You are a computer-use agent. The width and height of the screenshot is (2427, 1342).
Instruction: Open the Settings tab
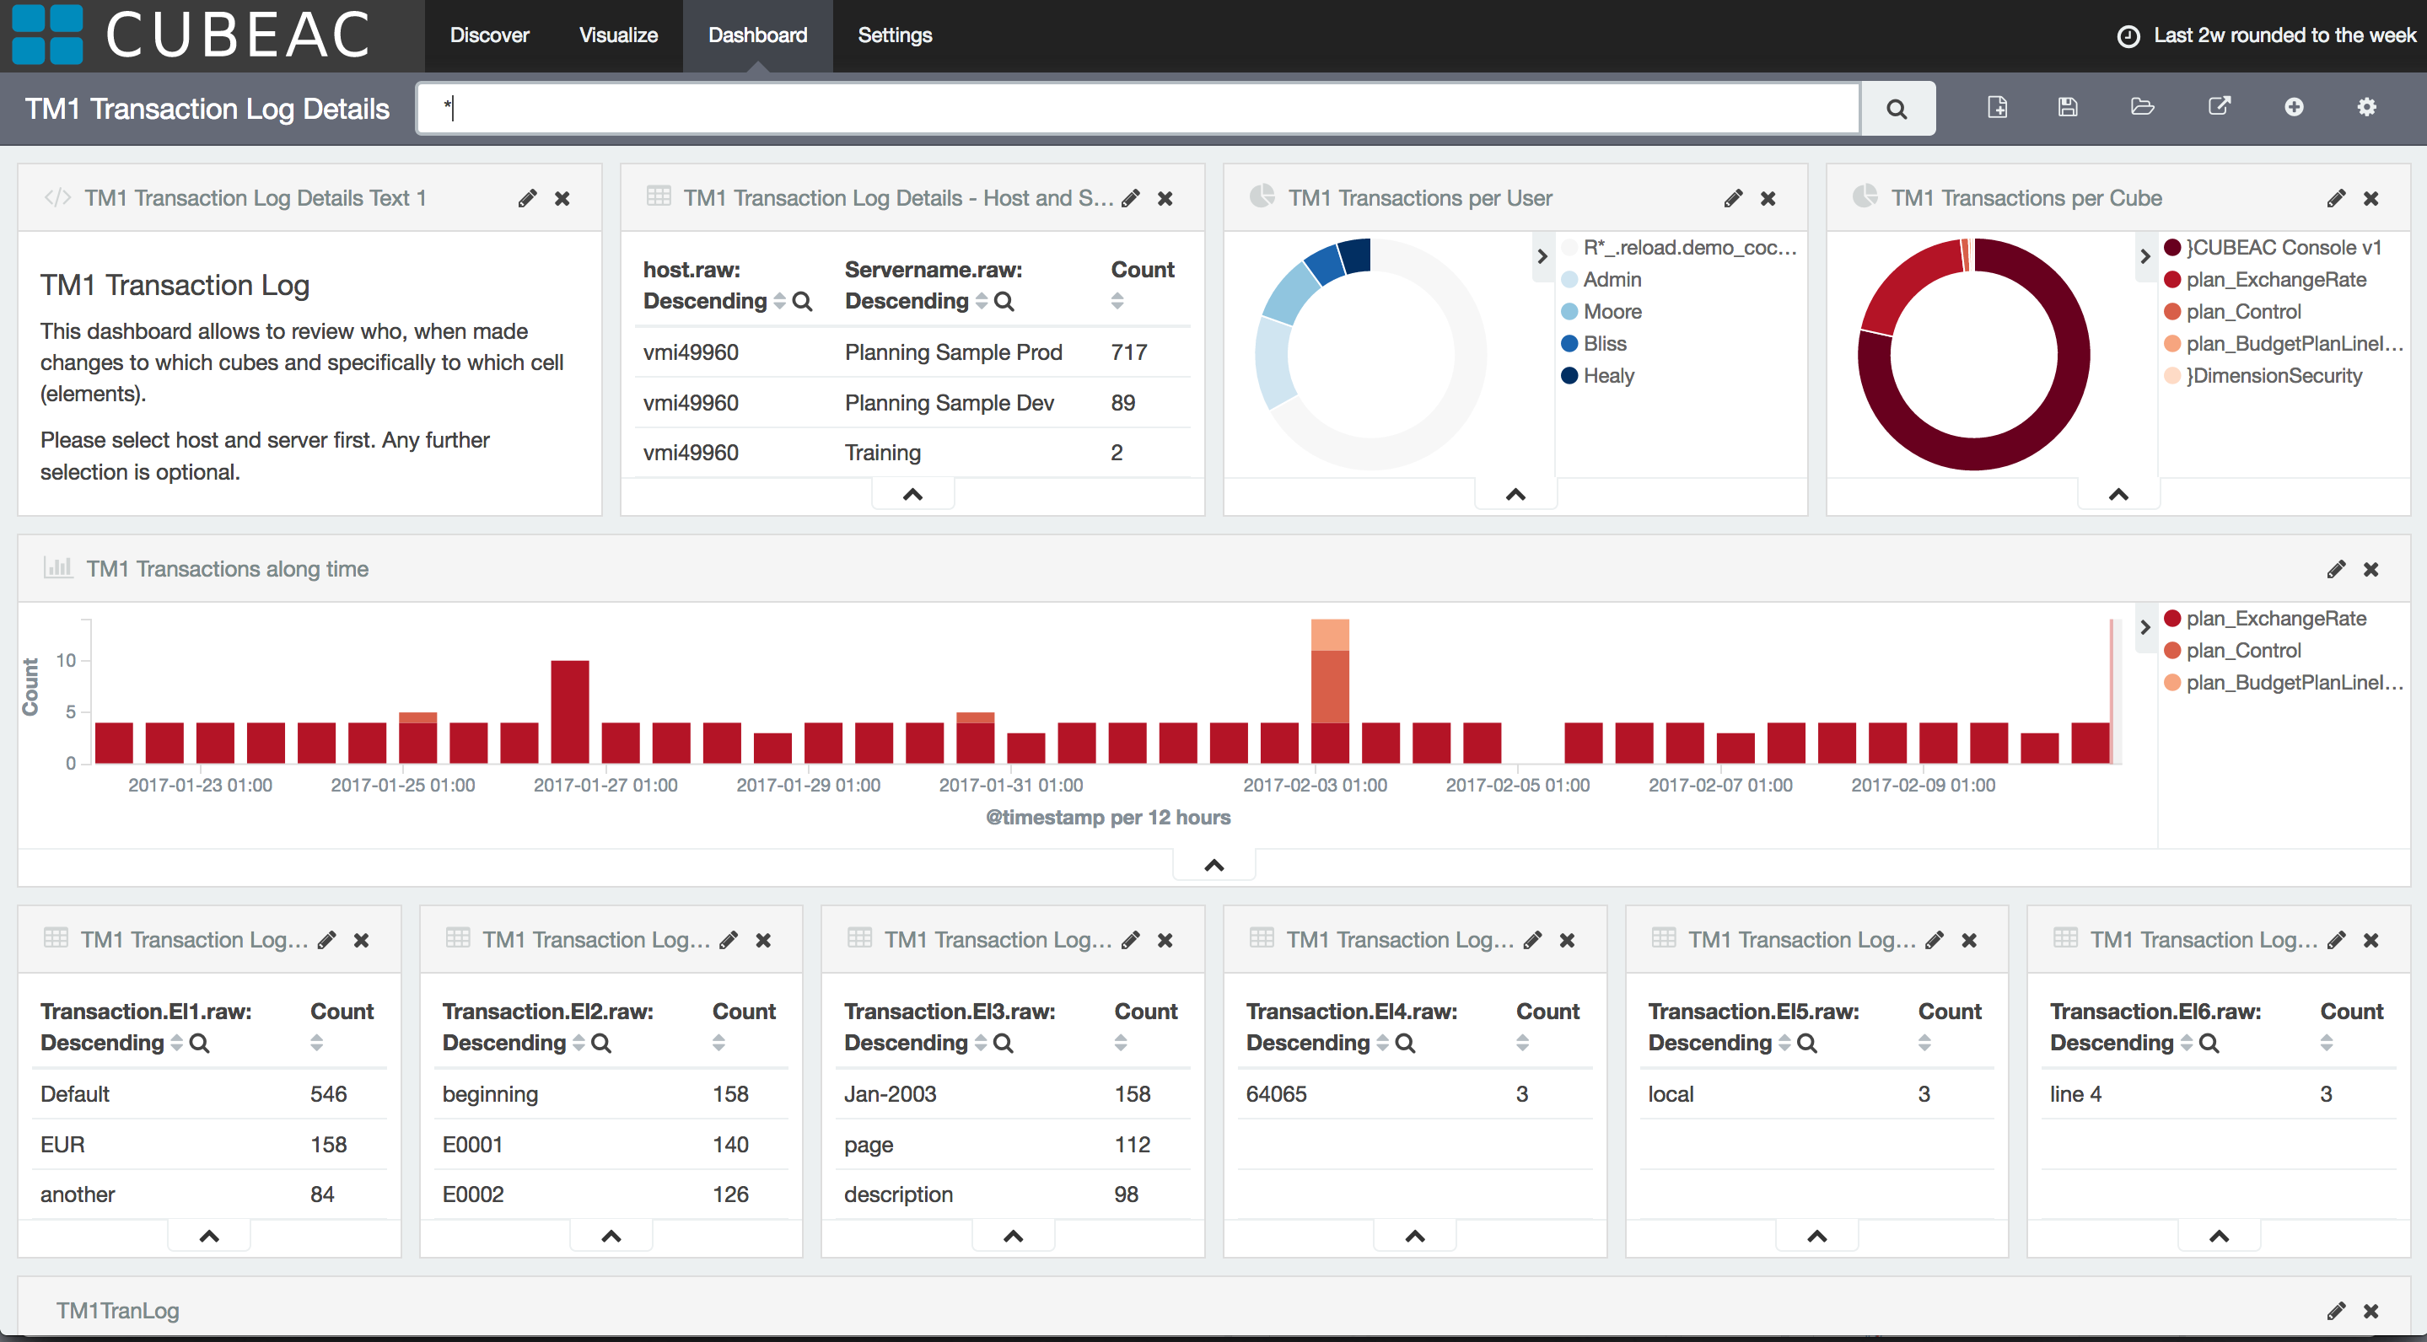tap(895, 35)
